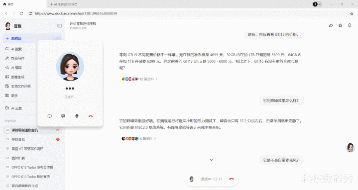The width and height of the screenshot is (358, 190).
Task: Click unread badge on 呼唤豆包 row
Action: coord(58,139)
